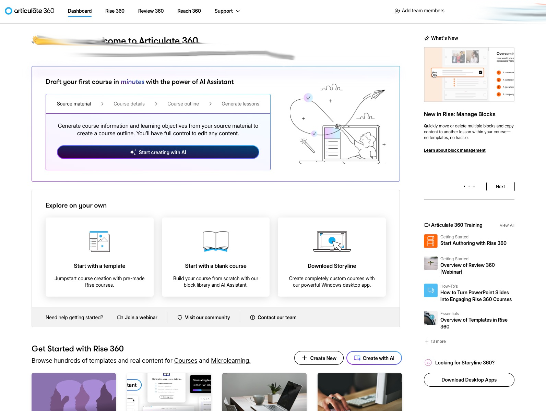Click the template icon illustration
The image size is (546, 411).
tap(99, 241)
